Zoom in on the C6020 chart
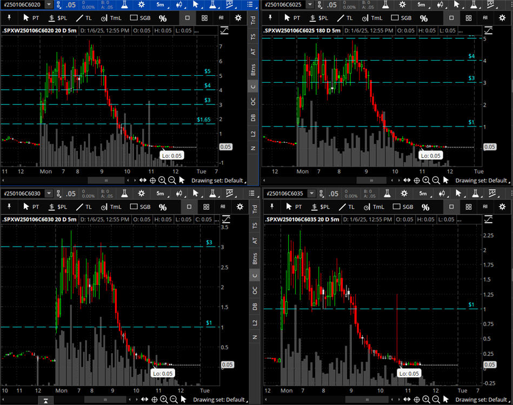 [162, 180]
